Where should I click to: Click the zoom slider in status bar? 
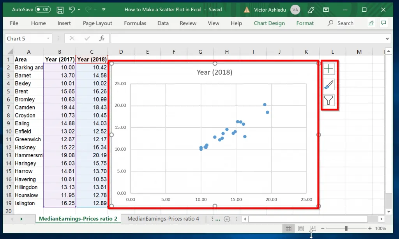click(x=346, y=228)
